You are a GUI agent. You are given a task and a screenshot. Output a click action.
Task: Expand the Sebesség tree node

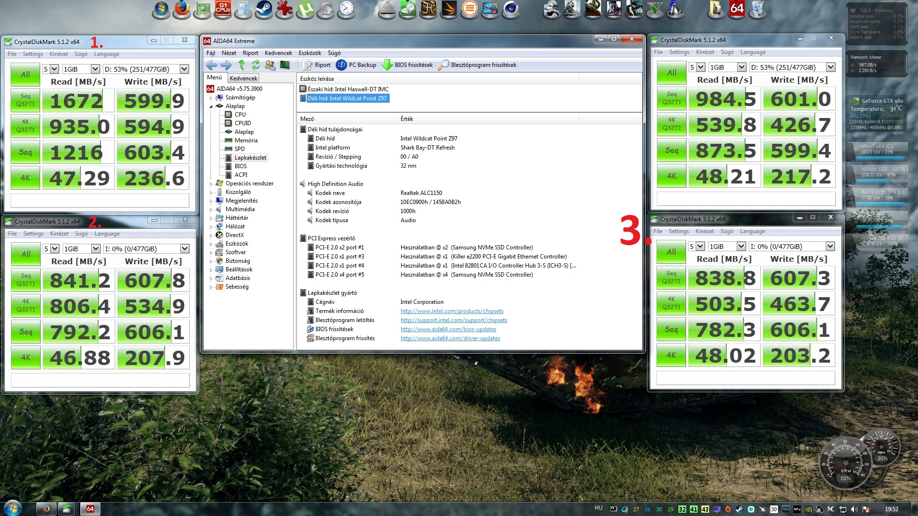211,287
